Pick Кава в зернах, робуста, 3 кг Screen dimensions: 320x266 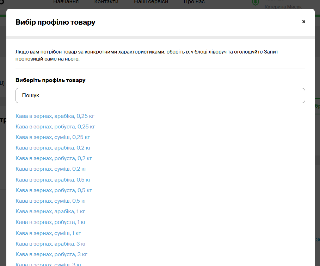click(x=51, y=254)
